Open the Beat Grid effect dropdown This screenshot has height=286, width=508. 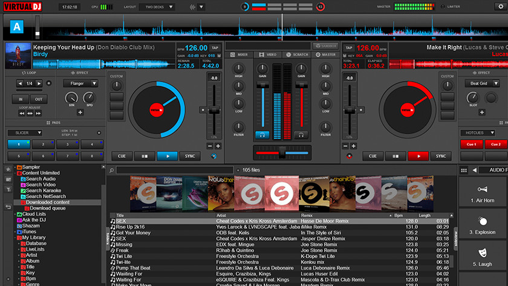pos(482,83)
